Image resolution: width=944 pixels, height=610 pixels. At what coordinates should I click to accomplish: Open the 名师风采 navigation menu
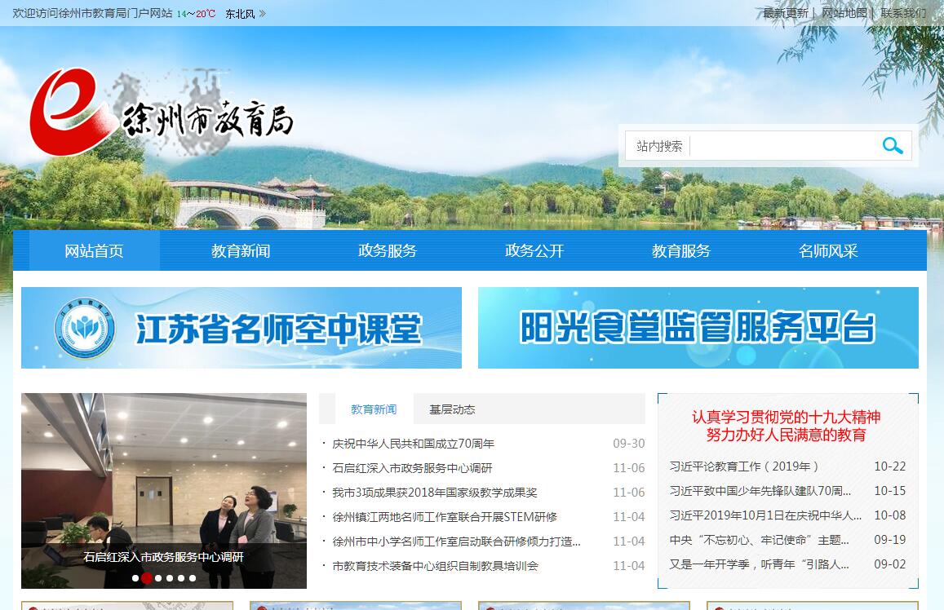tap(828, 251)
